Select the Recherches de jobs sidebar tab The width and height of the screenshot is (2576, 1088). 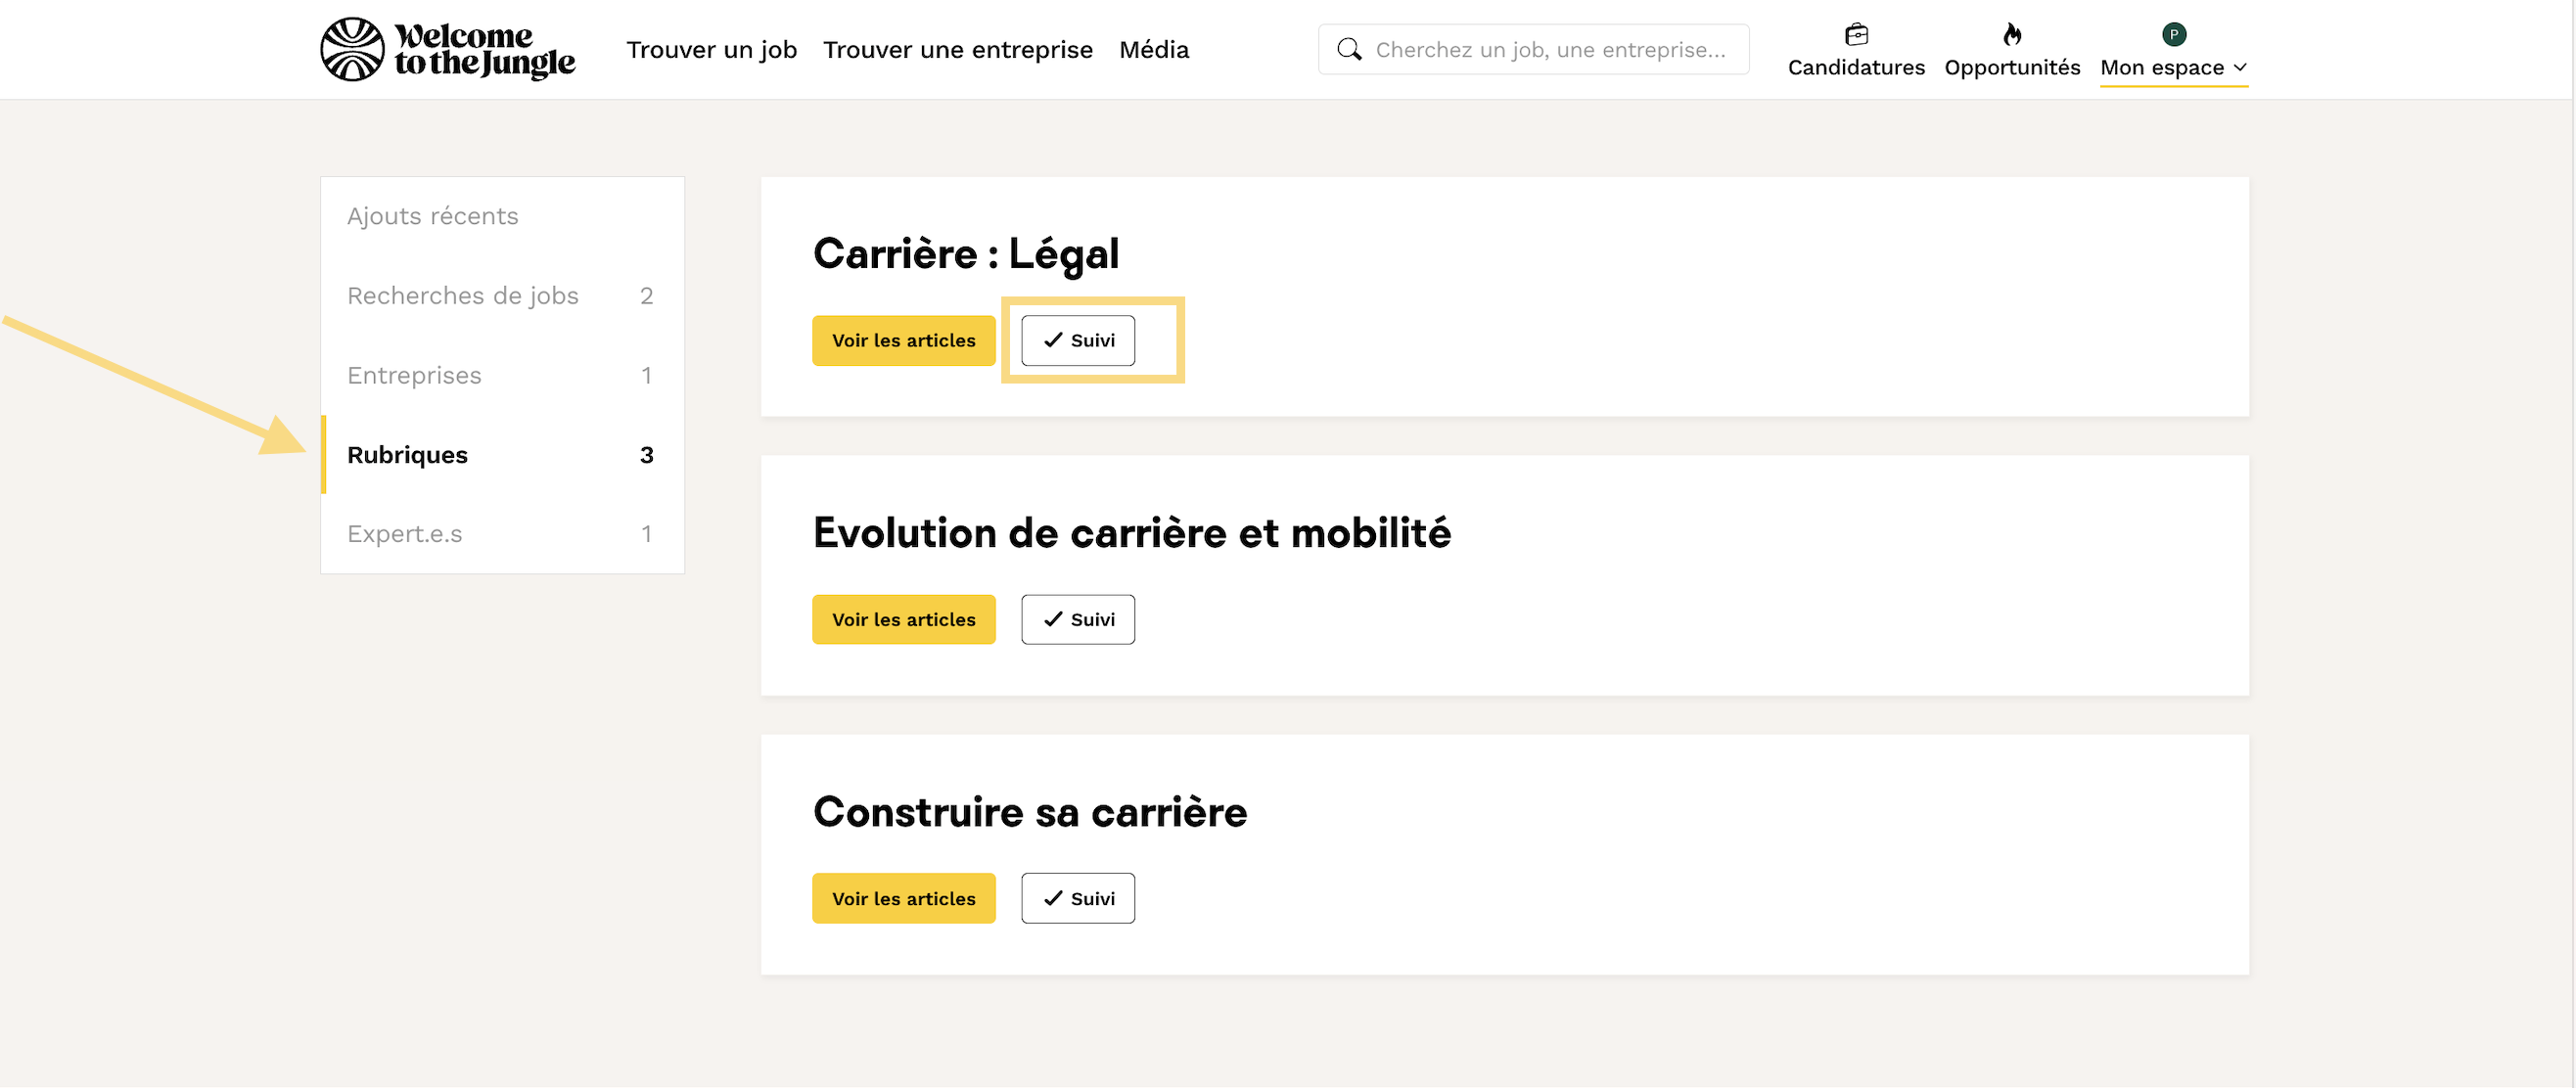[x=463, y=296]
